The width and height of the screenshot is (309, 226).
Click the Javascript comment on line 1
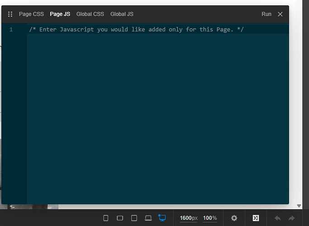tap(136, 29)
